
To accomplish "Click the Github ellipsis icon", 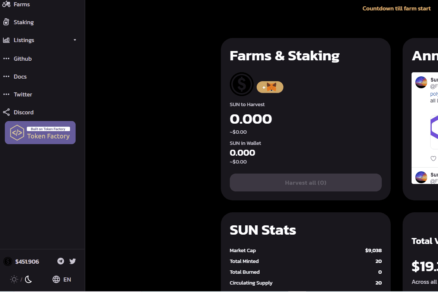I will point(5,58).
